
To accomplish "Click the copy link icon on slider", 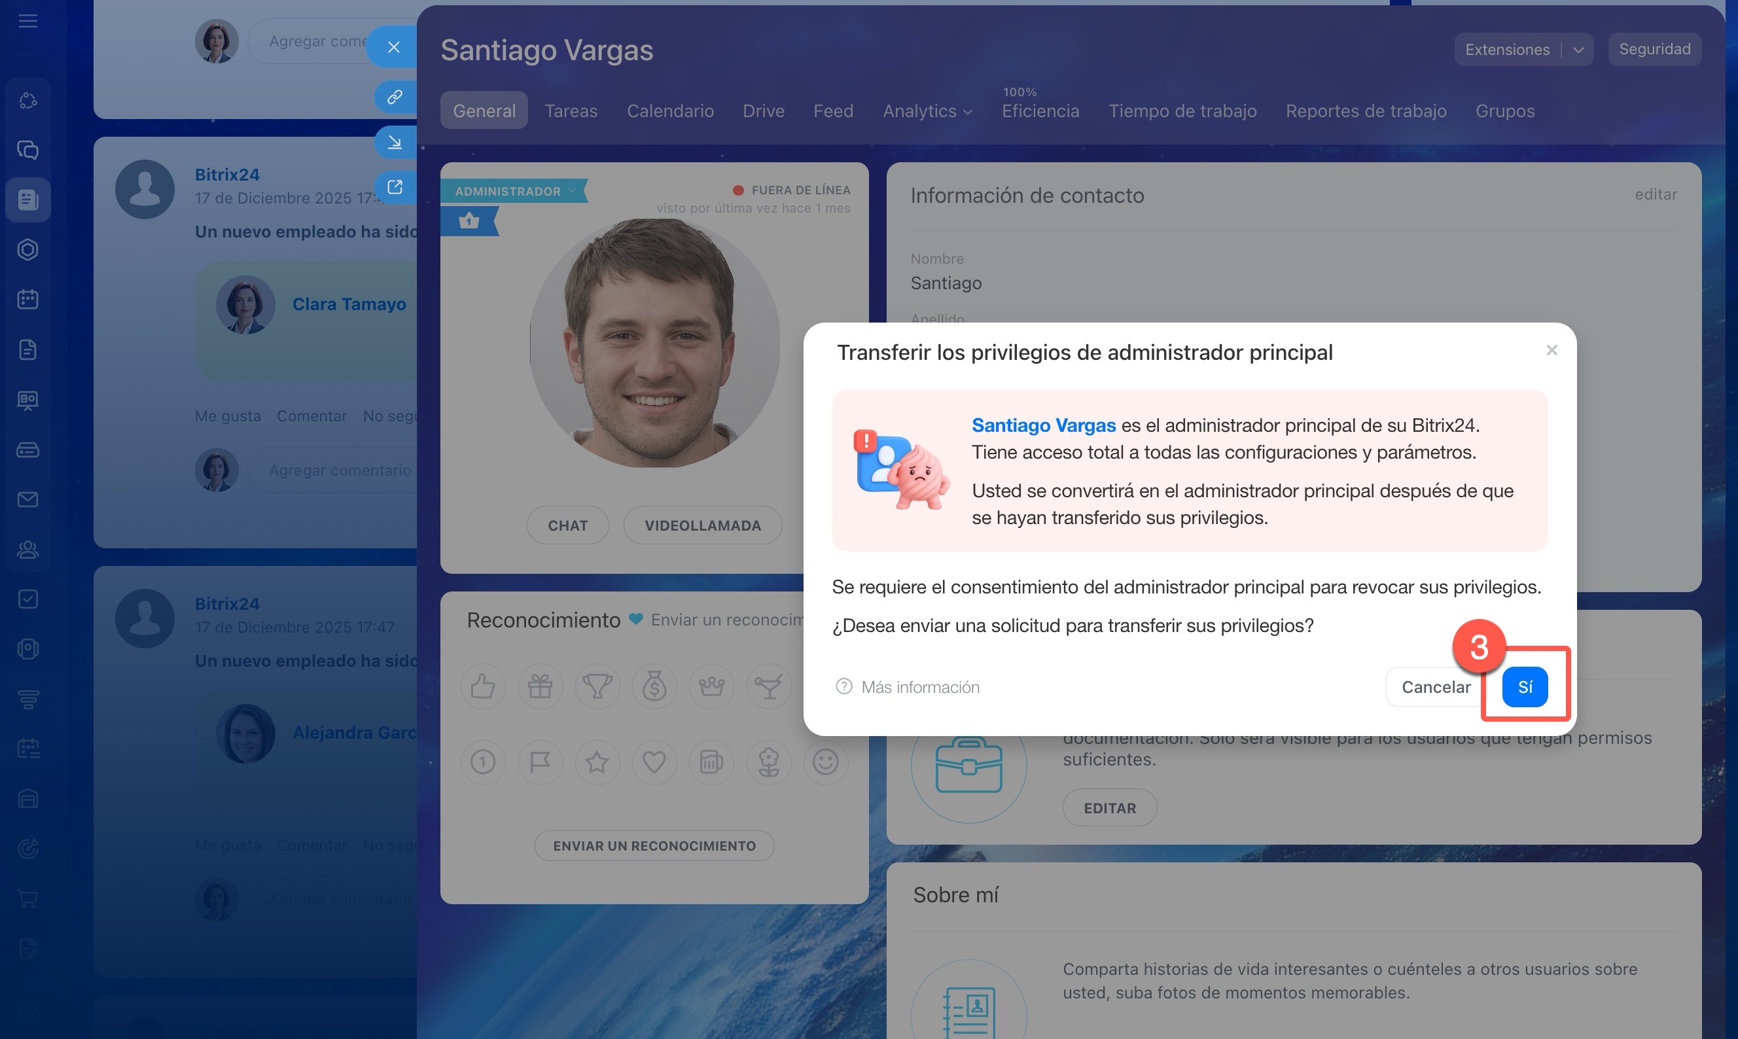I will (x=394, y=97).
